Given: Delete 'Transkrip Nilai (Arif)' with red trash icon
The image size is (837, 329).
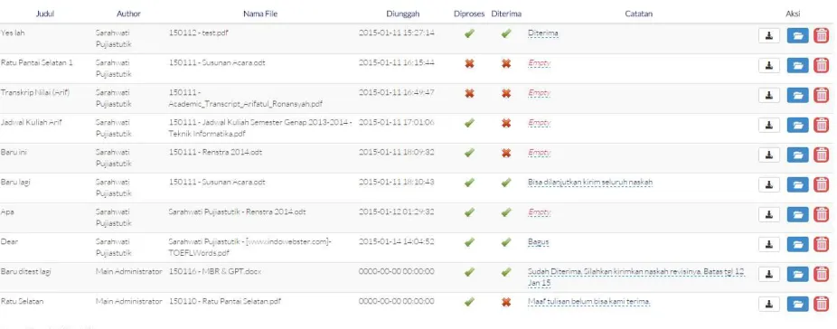Looking at the screenshot, I should (x=821, y=96).
